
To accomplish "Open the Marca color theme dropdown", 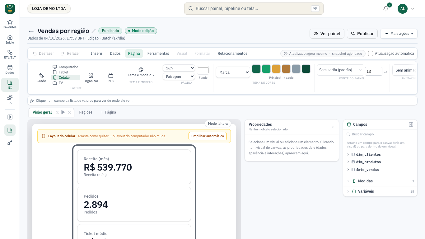I will click(233, 72).
